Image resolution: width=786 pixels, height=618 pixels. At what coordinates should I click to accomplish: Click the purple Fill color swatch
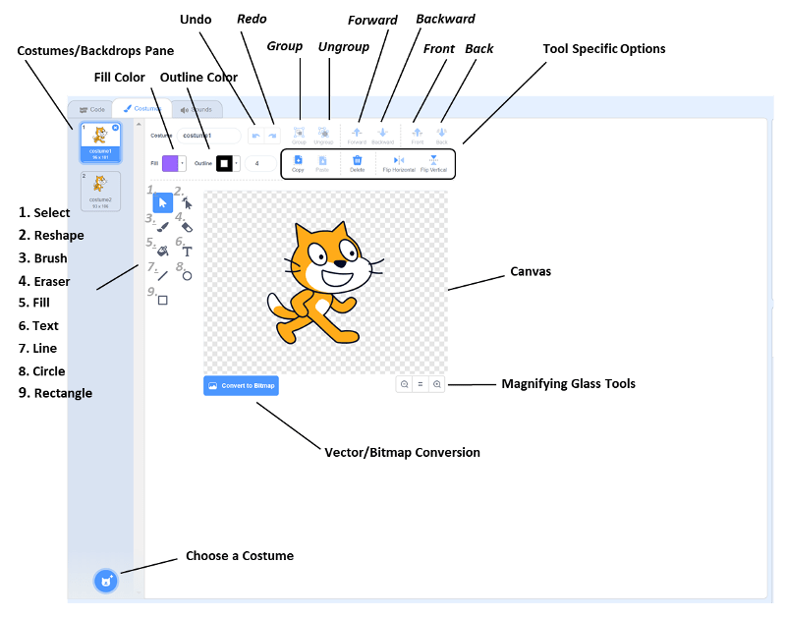pyautogui.click(x=170, y=163)
